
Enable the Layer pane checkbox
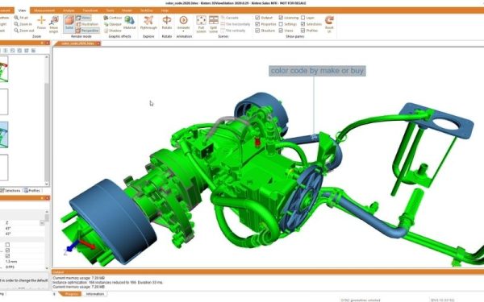pos(303,18)
